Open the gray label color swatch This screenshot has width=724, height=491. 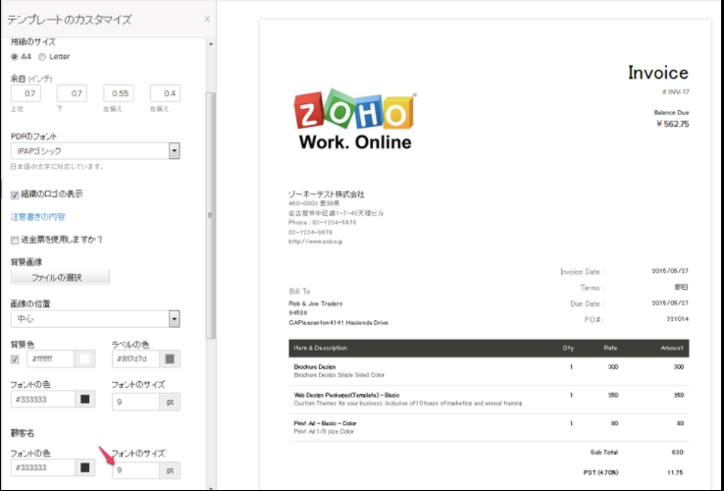(x=170, y=358)
